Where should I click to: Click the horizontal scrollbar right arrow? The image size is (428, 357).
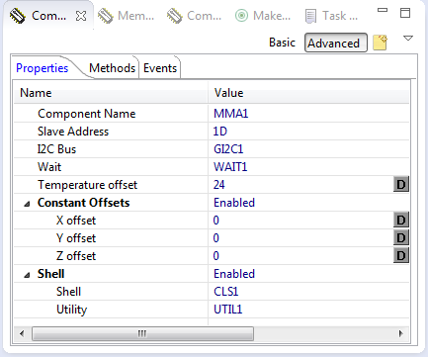[401, 333]
